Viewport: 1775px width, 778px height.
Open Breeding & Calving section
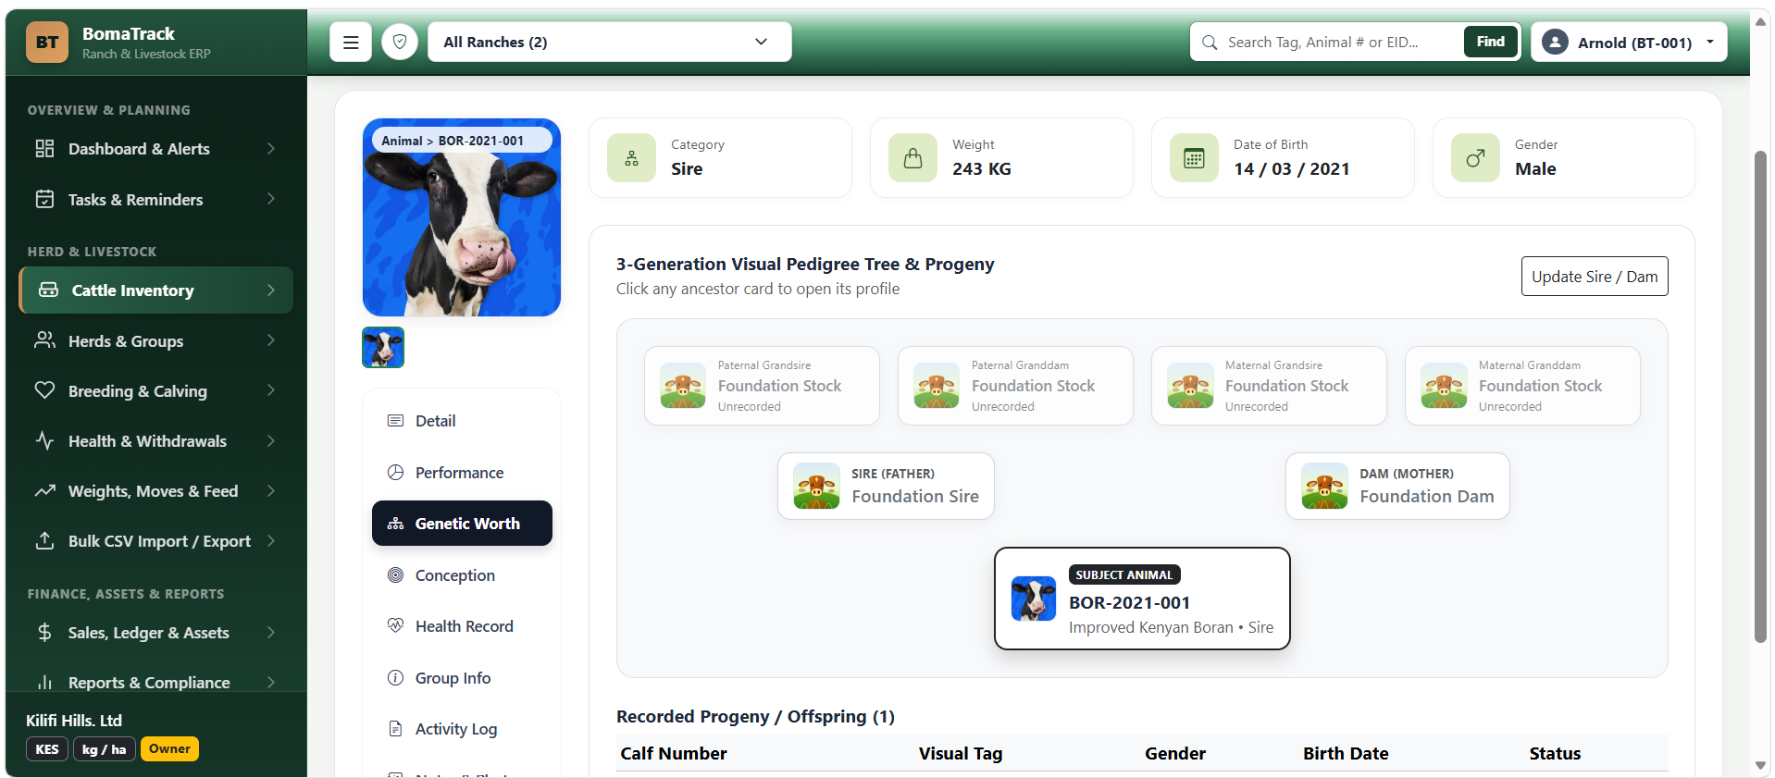point(155,391)
